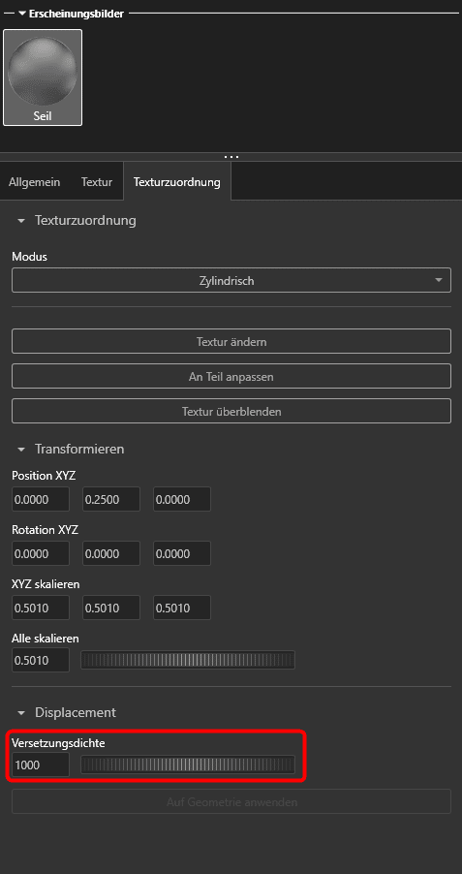Open the Textur tab

click(x=97, y=182)
